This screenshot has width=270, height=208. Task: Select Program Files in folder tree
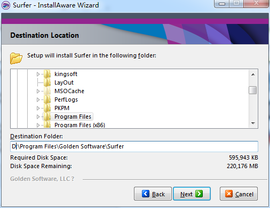tap(73, 117)
